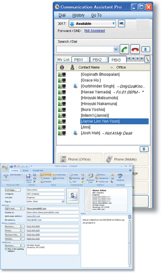Click the All Fields ribbon button
Screen dimensions: 161x273
(58, 178)
